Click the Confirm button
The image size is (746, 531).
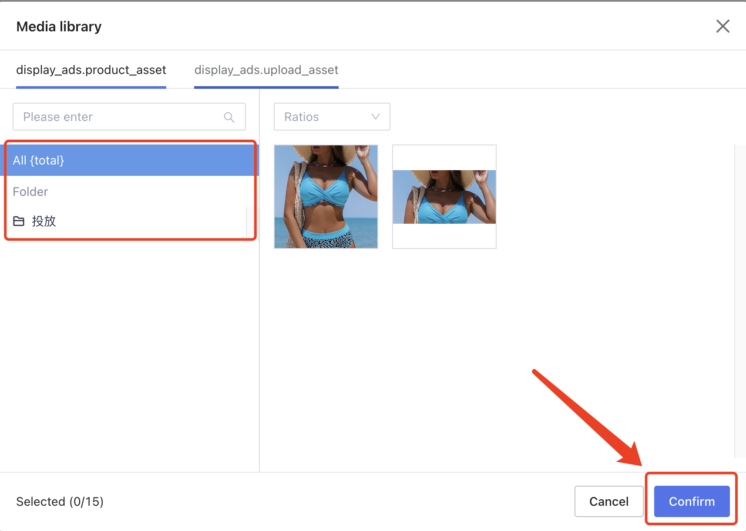(692, 501)
